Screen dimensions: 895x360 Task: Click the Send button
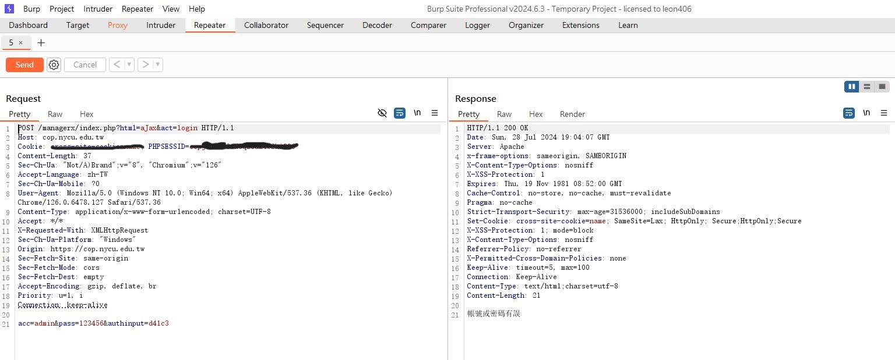[24, 65]
